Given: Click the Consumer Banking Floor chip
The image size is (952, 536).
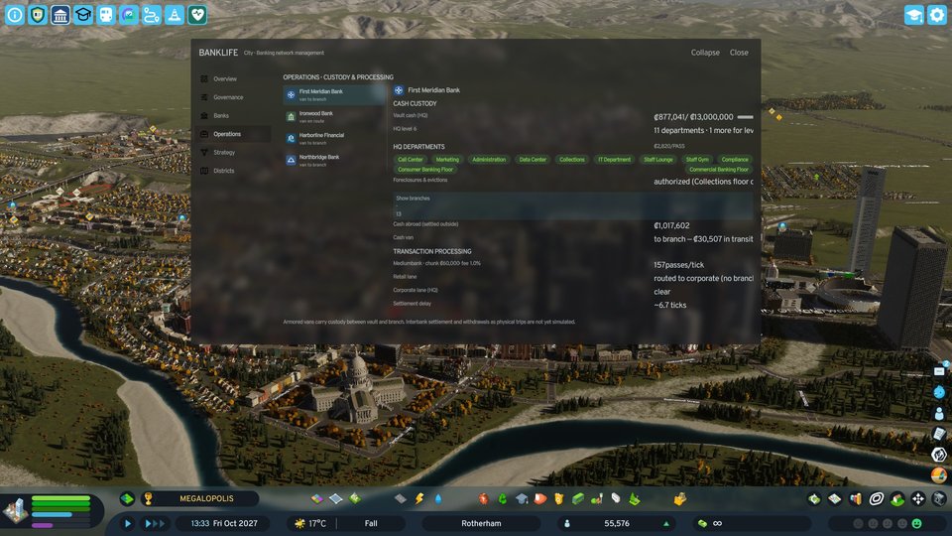Looking at the screenshot, I should point(425,170).
